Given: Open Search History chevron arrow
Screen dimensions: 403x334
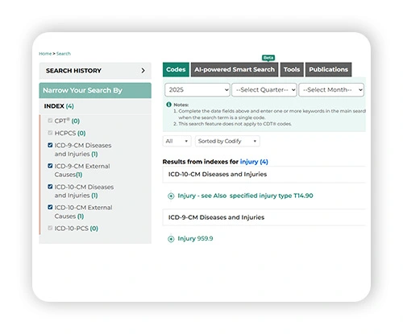Looking at the screenshot, I should [143, 71].
